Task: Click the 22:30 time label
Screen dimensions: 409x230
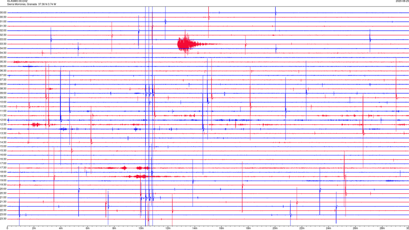Action: 3,210
